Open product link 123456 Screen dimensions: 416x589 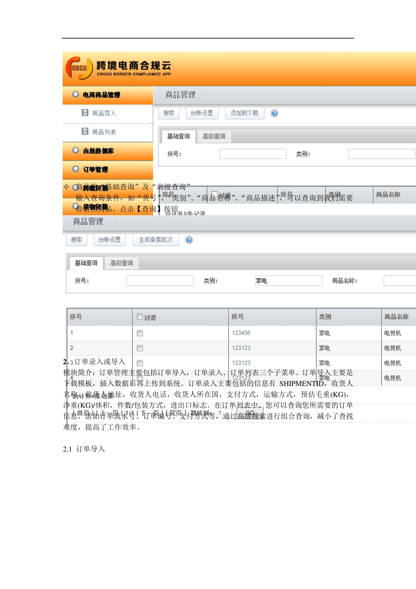241,333
